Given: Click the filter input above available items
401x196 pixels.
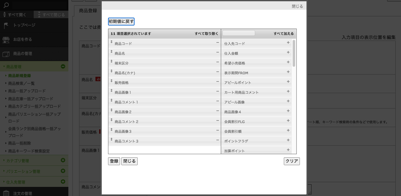Looking at the screenshot, I should [238, 33].
